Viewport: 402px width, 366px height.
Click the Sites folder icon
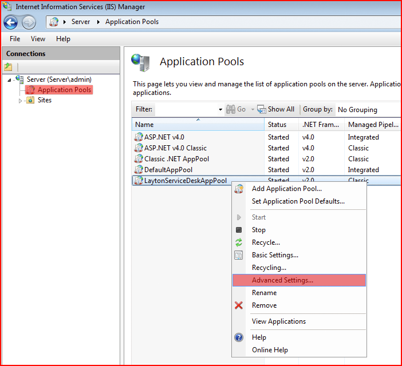click(30, 100)
